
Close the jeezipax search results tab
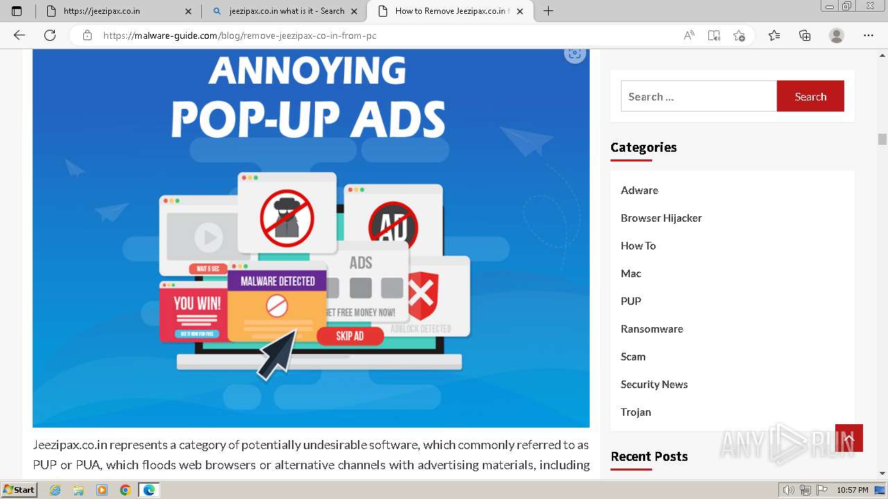click(x=355, y=11)
